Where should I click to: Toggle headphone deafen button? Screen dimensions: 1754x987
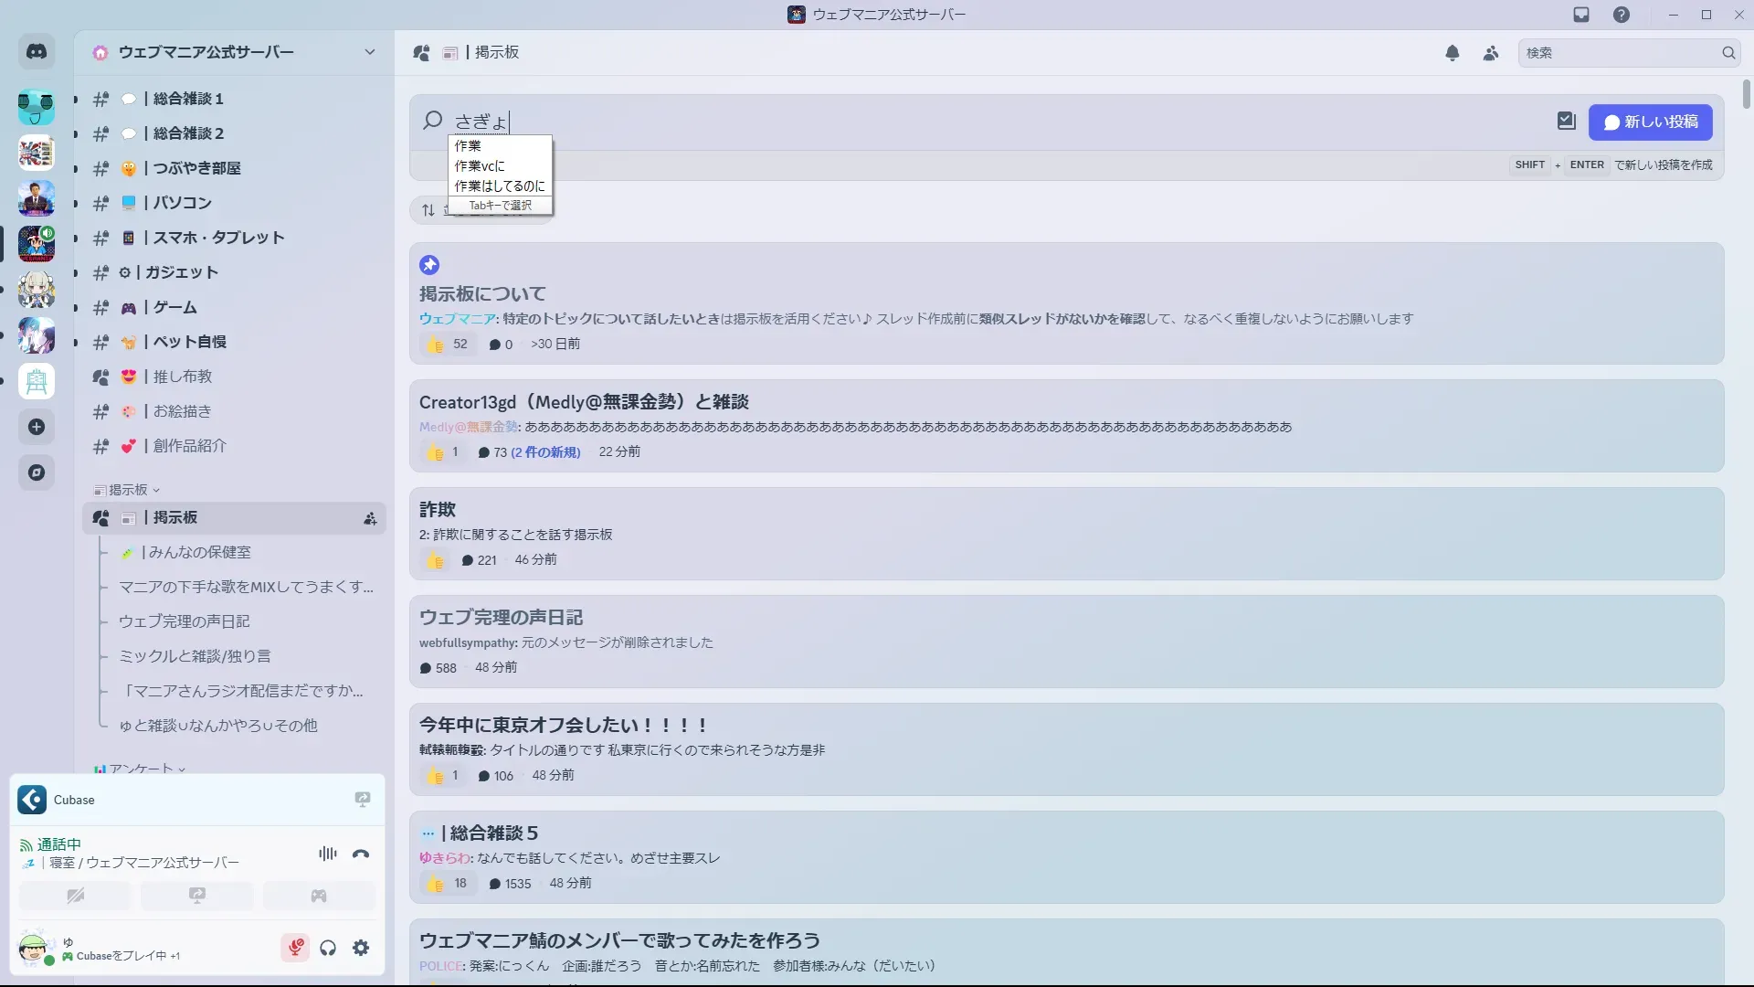point(328,948)
